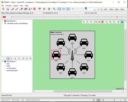
Task: Click the next event number field
Action: (x=94, y=9)
